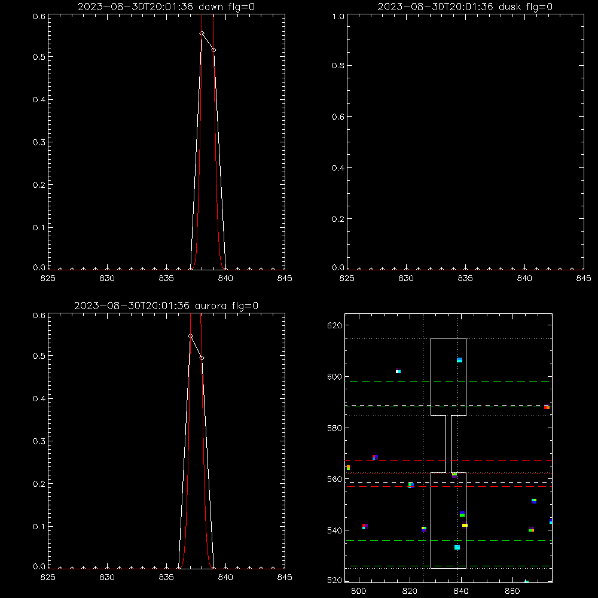Click the 845 x-axis label under dawn plot

tap(285, 278)
